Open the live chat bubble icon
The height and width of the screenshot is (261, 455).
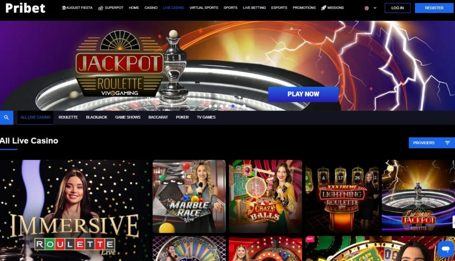click(x=446, y=249)
